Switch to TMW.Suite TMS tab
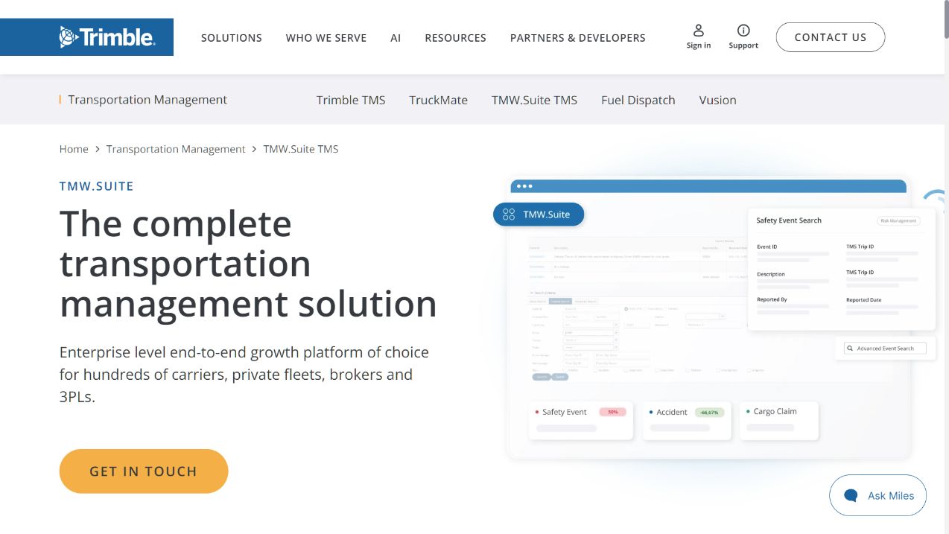 (x=534, y=100)
